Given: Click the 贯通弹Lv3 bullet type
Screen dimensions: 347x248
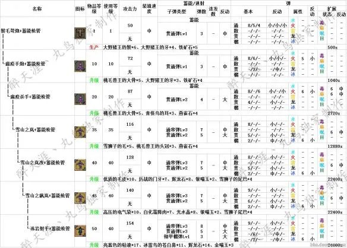Looking at the screenshot, I should pos(176,231).
